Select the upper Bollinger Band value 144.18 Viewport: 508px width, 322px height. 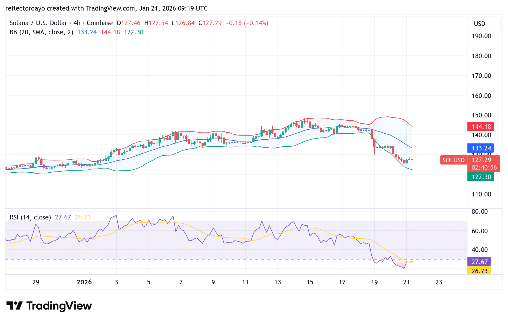point(481,126)
